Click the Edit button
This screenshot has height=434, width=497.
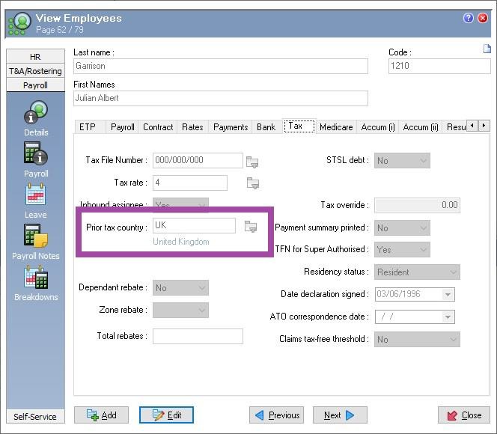click(x=166, y=415)
